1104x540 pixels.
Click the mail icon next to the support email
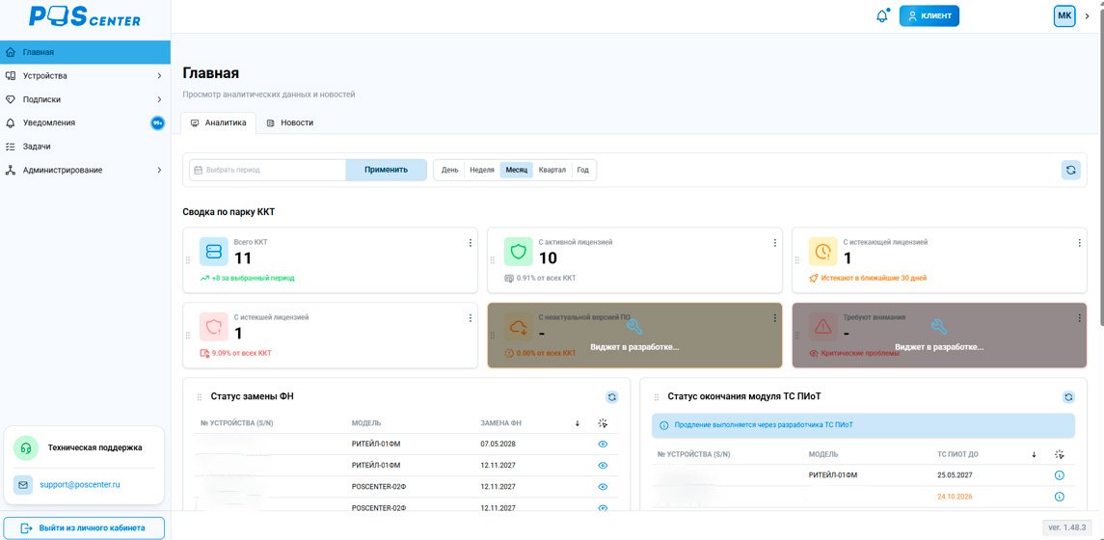tap(23, 485)
